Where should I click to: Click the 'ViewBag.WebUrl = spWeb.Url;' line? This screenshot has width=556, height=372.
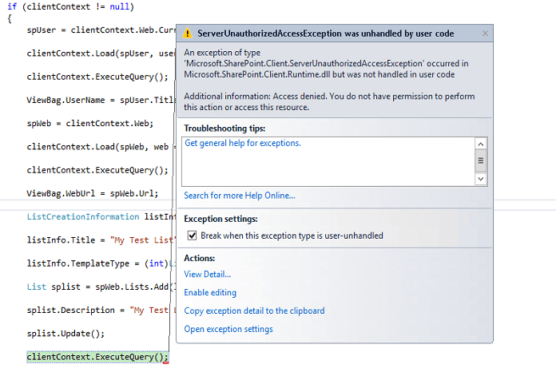[x=93, y=193]
